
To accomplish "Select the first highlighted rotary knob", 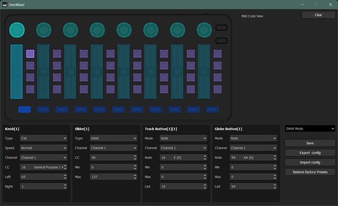I will click(17, 30).
